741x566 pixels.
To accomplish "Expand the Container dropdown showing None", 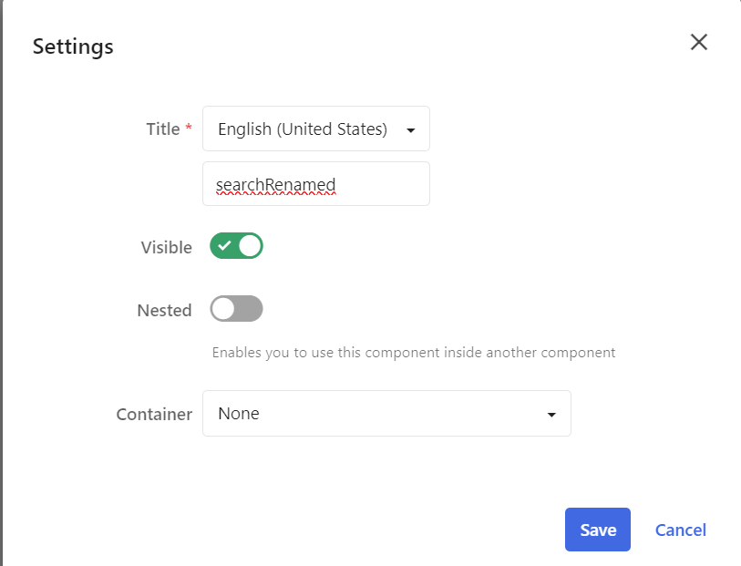I will [x=386, y=414].
